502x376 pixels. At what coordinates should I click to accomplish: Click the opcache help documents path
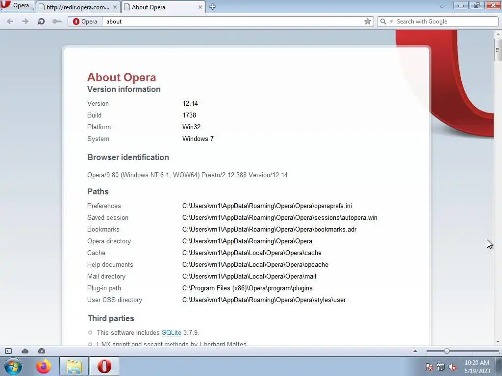click(255, 265)
